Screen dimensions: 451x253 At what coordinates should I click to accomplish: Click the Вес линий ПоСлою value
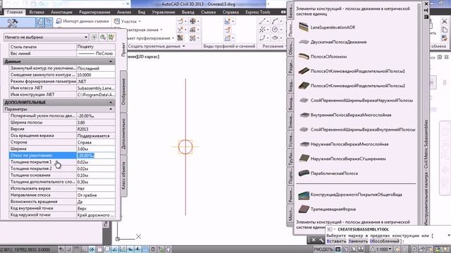point(96,53)
